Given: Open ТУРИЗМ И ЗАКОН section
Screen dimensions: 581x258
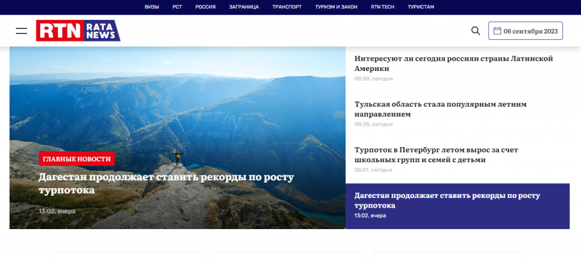Looking at the screenshot, I should coord(336,7).
